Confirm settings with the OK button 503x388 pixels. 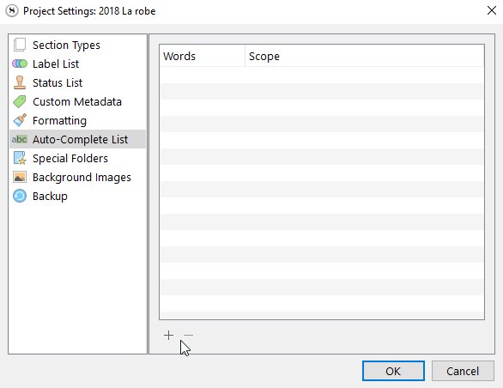(x=393, y=371)
